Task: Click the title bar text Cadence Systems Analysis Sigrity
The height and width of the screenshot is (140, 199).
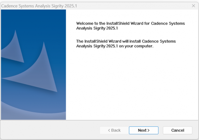Action: tap(32, 6)
